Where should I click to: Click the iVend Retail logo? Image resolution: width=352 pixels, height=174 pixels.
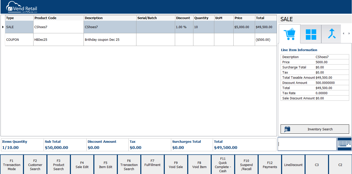point(22,7)
